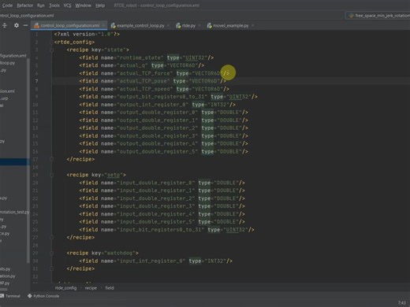Open the Run menu
410x307 pixels.
pyautogui.click(x=41, y=6)
